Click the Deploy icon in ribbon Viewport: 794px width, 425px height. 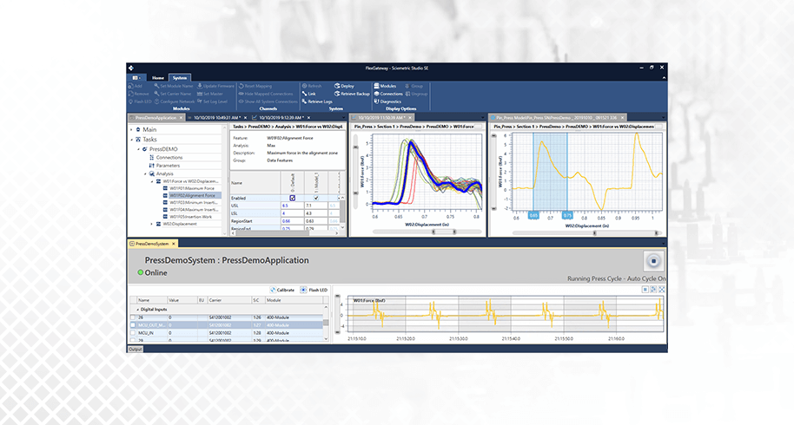point(336,86)
